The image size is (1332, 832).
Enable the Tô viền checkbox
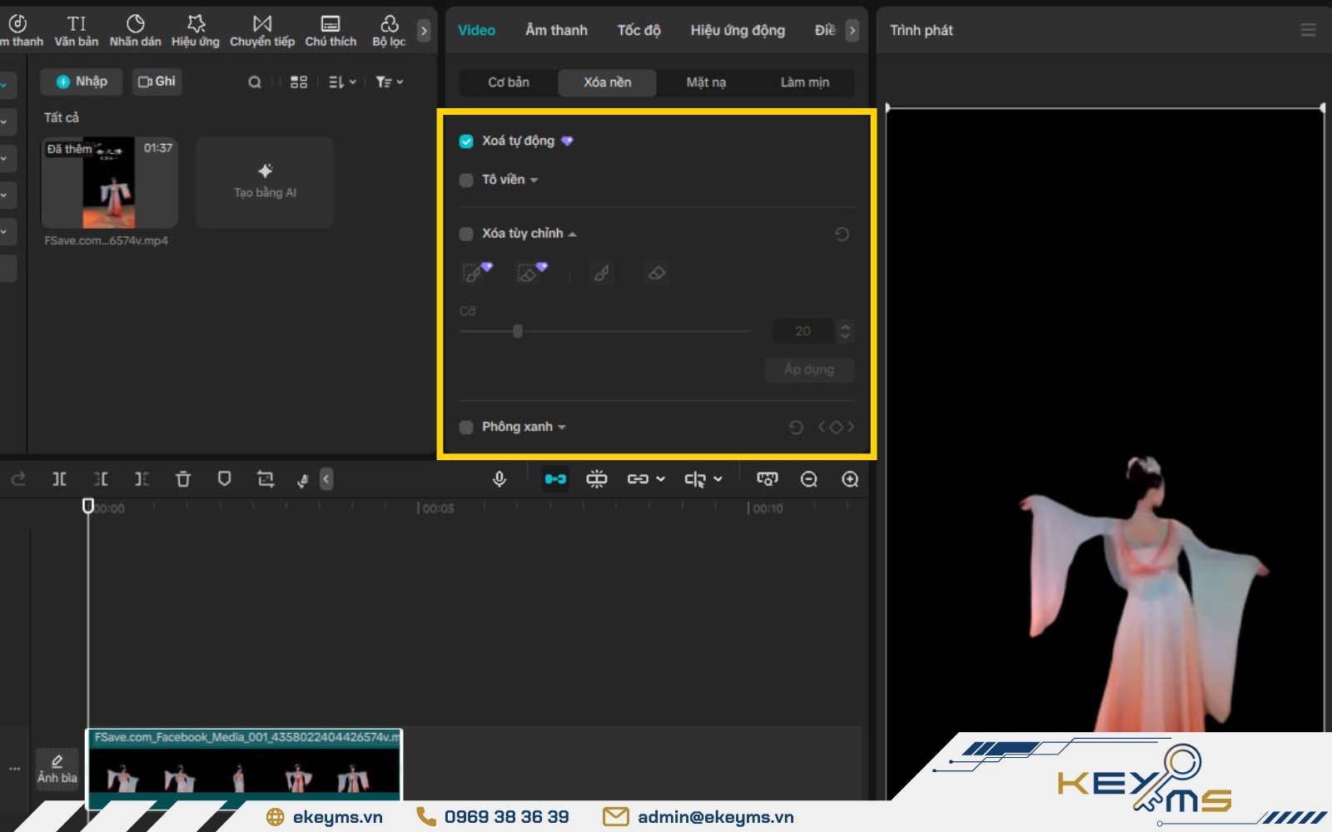tap(466, 181)
